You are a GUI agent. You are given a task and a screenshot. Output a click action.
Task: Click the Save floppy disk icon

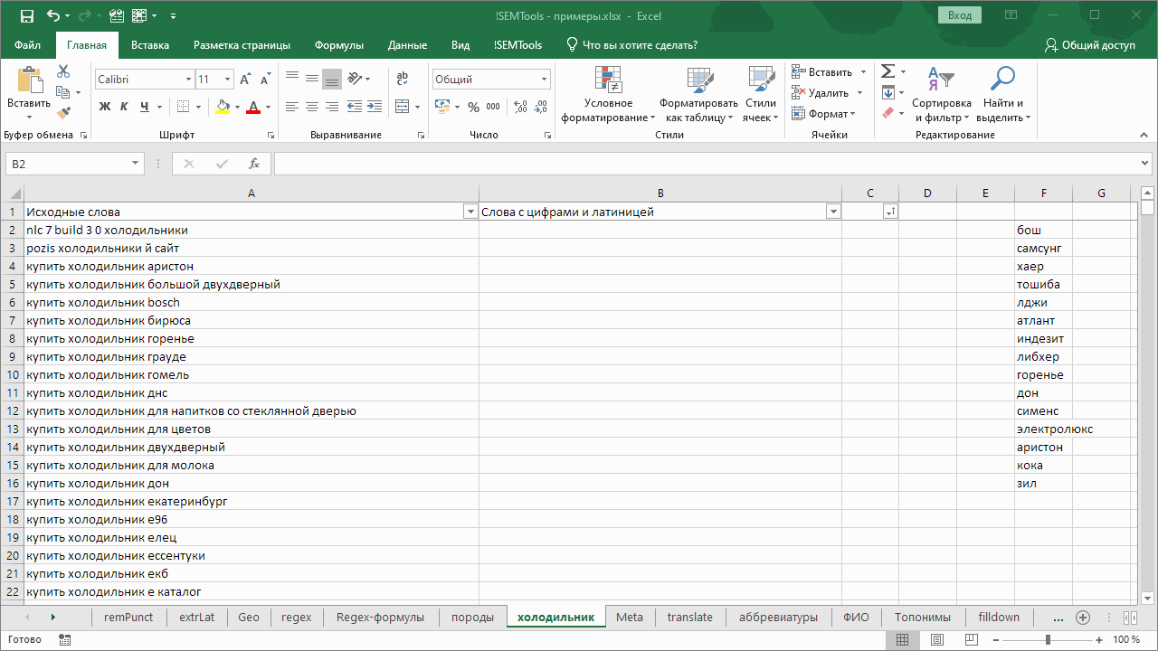[x=26, y=15]
